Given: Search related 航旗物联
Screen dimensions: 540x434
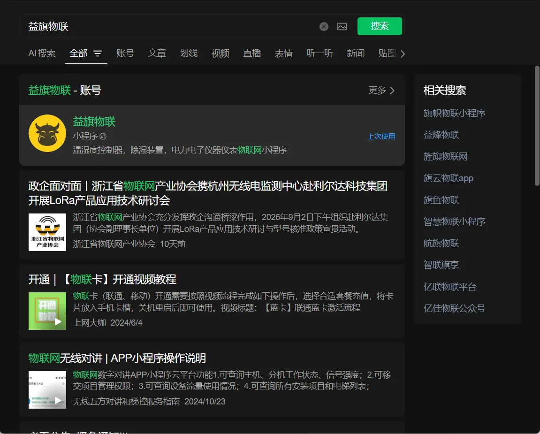Looking at the screenshot, I should coord(441,243).
